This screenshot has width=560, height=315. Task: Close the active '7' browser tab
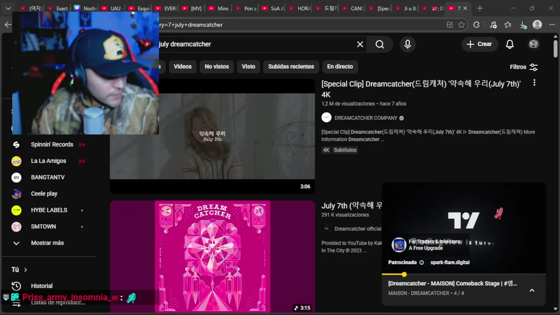pos(465,8)
